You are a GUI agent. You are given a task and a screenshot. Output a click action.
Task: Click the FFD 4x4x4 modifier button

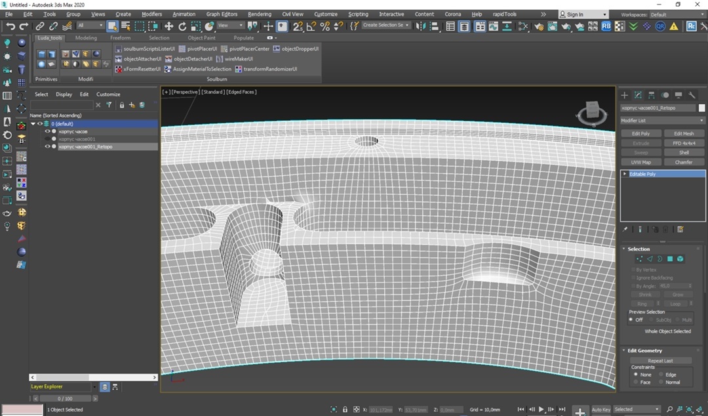[684, 143]
